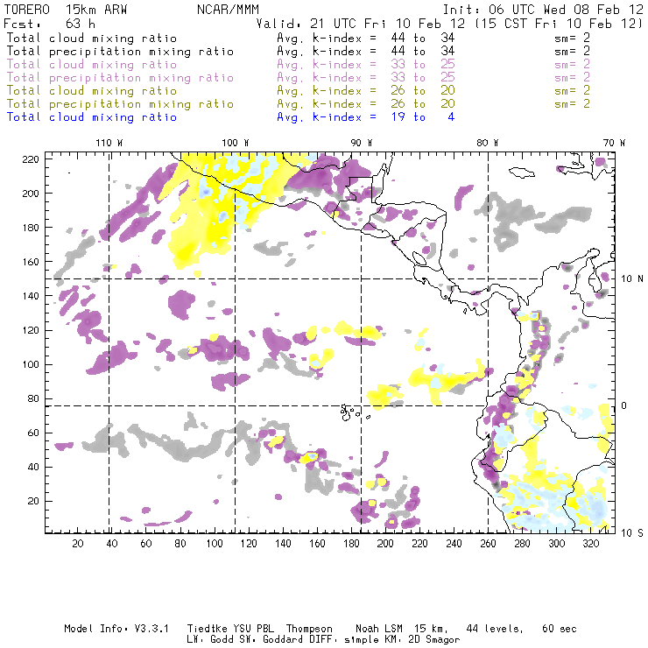Click the "2D Smagor" footer text

pyautogui.click(x=434, y=639)
